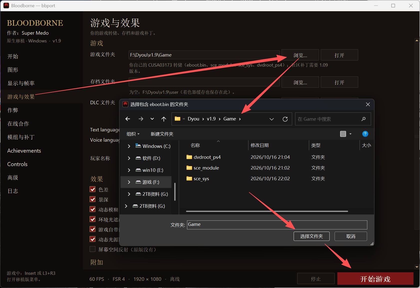Go up one folder level
420x288 pixels.
164,119
